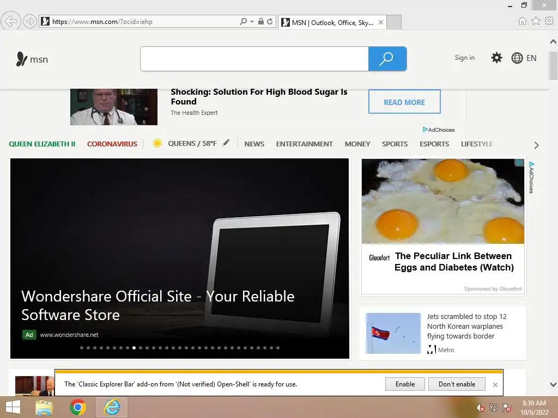Open Internet Explorer Tools gear icon

click(549, 21)
